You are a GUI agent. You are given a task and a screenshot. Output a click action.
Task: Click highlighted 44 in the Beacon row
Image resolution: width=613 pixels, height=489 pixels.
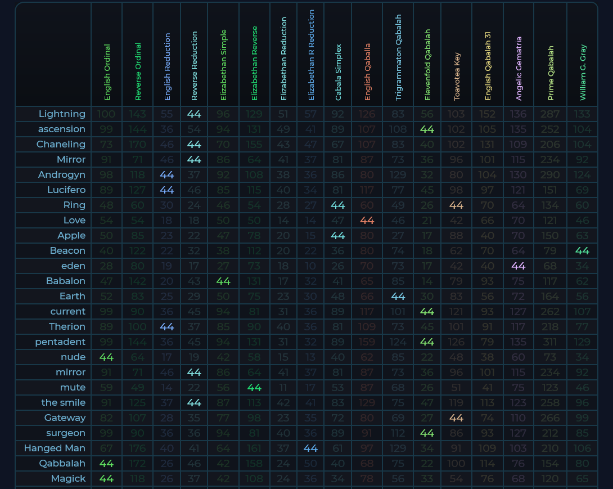583,251
